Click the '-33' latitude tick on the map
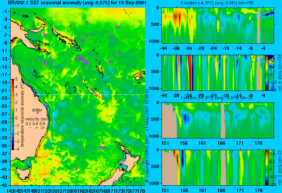Image resolution: width=282 pixels, height=193 pixels. tap(4, 138)
